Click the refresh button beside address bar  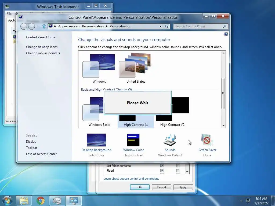pyautogui.click(x=167, y=27)
